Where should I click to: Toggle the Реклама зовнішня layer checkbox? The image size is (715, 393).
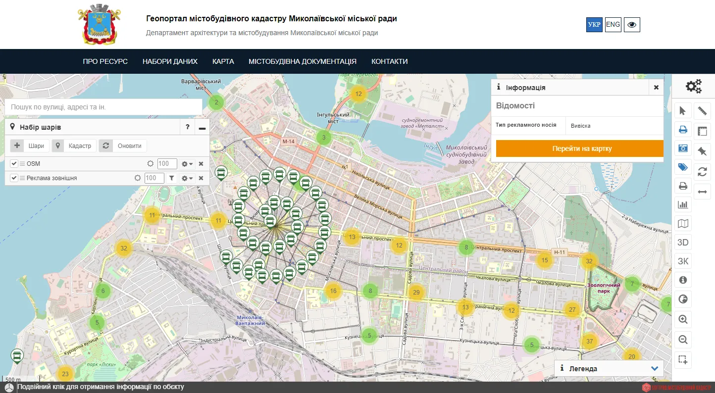pyautogui.click(x=14, y=178)
